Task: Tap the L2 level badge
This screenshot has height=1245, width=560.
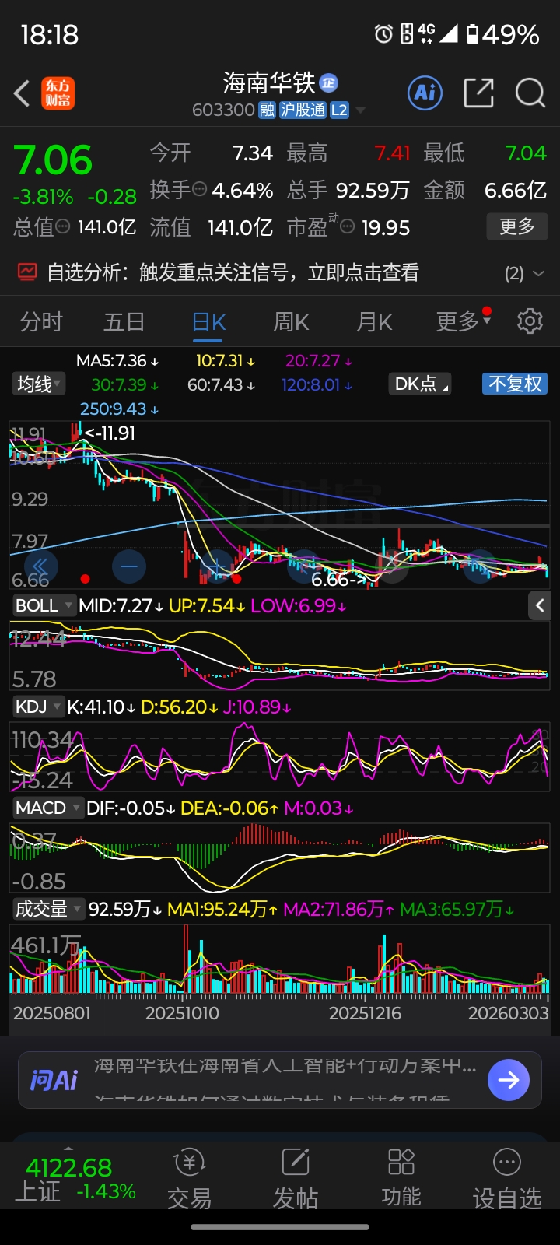Action: 339,110
